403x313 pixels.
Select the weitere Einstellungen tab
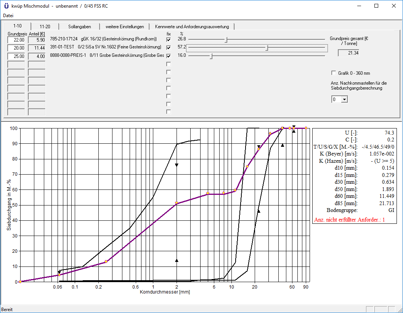coord(125,27)
